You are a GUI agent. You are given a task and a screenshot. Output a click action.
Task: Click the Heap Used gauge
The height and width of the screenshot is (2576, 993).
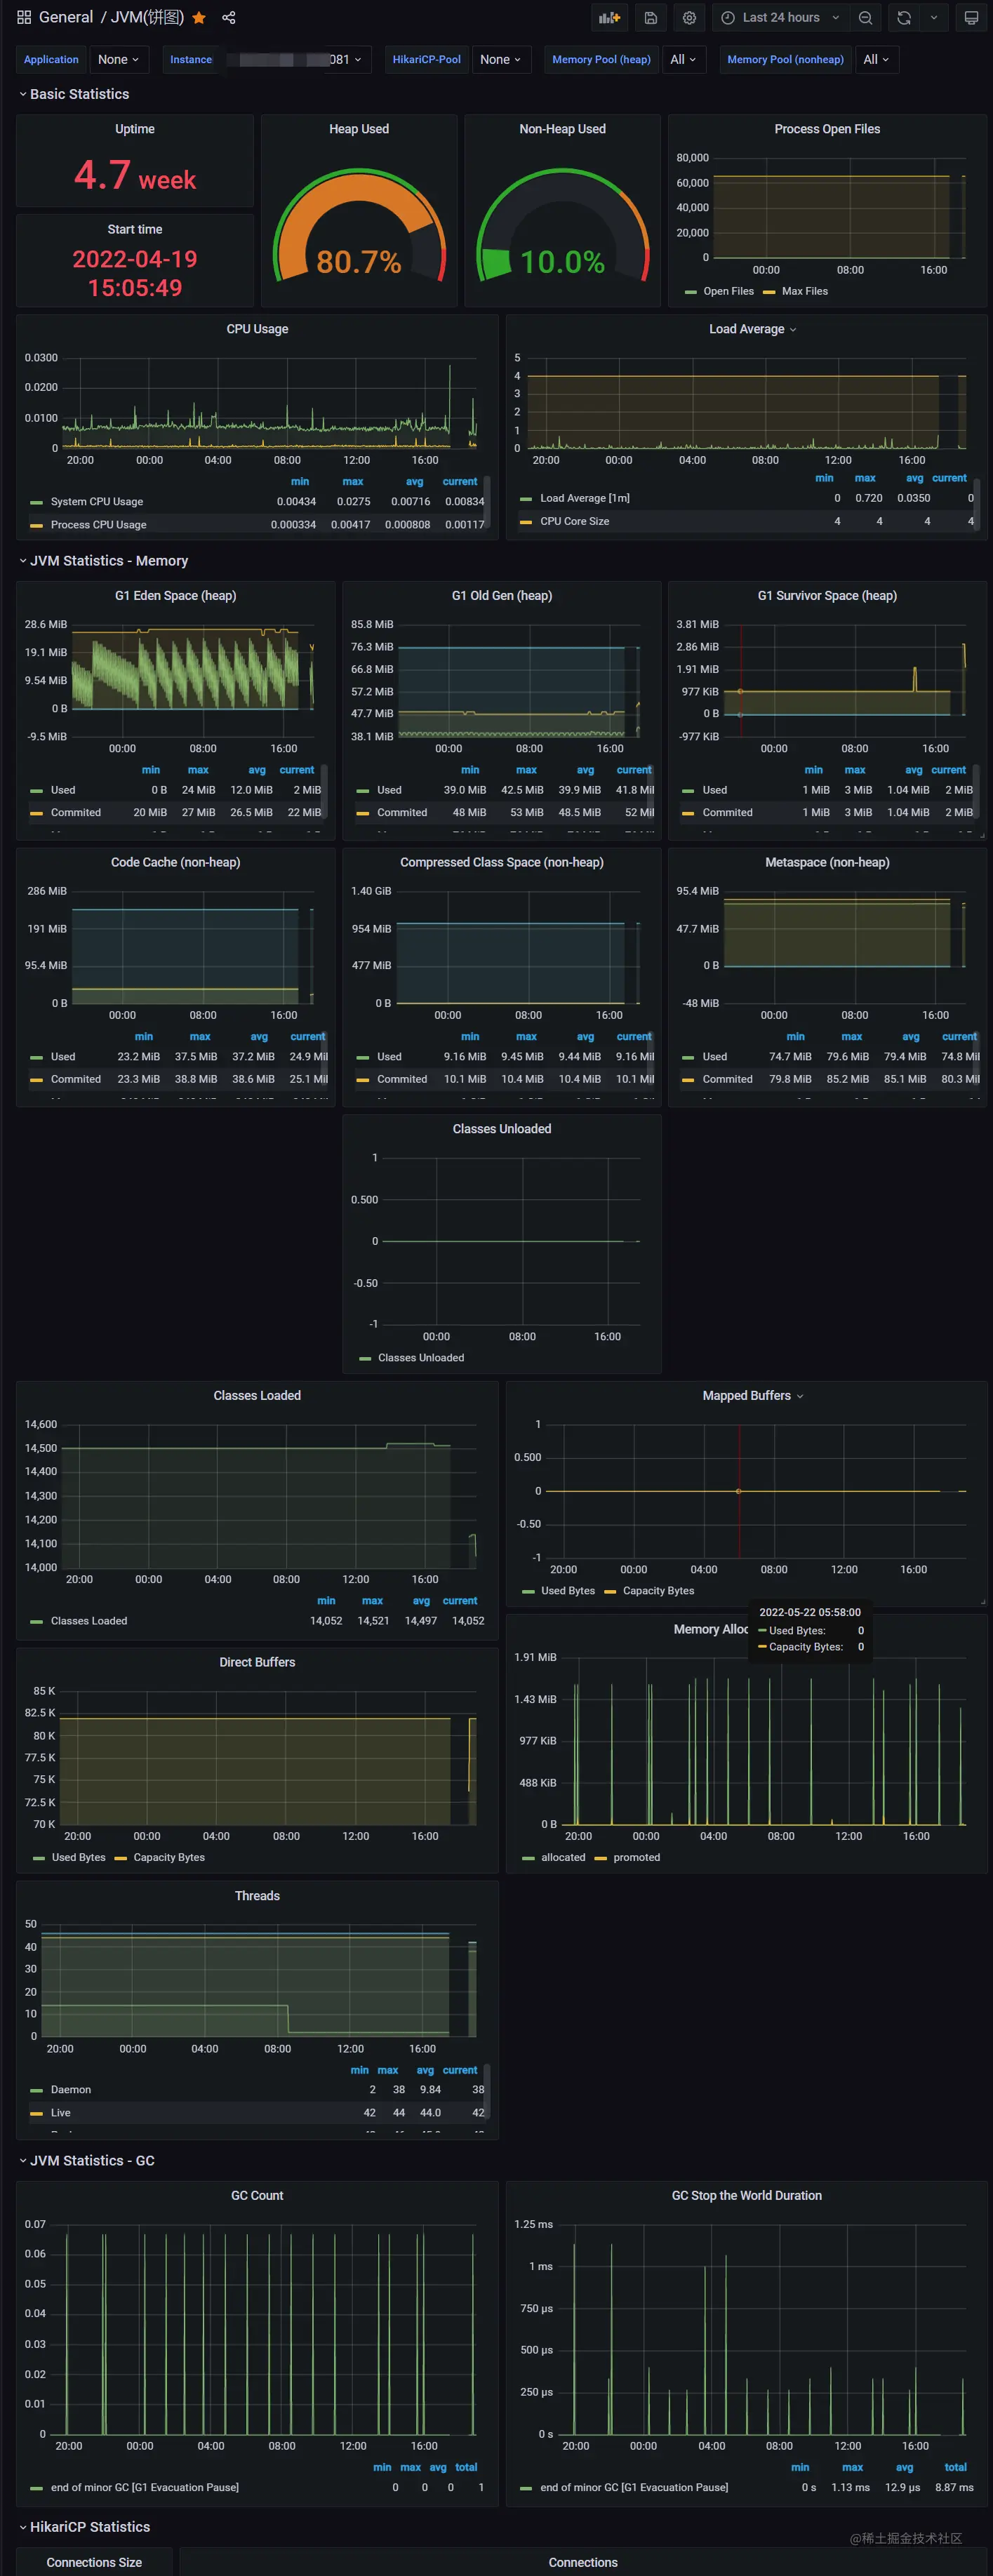359,227
